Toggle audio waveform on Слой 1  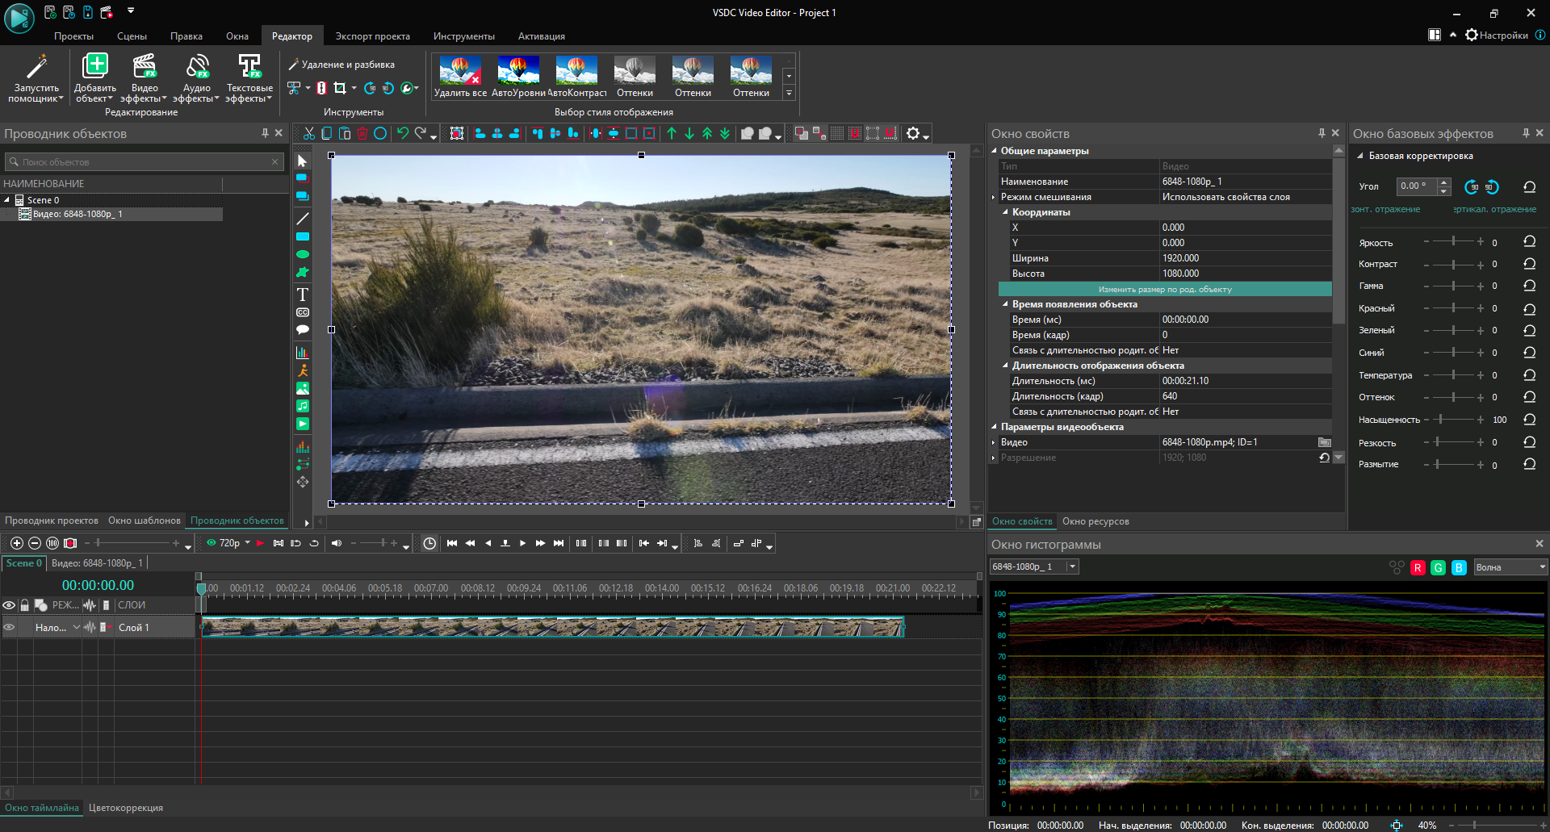point(90,627)
